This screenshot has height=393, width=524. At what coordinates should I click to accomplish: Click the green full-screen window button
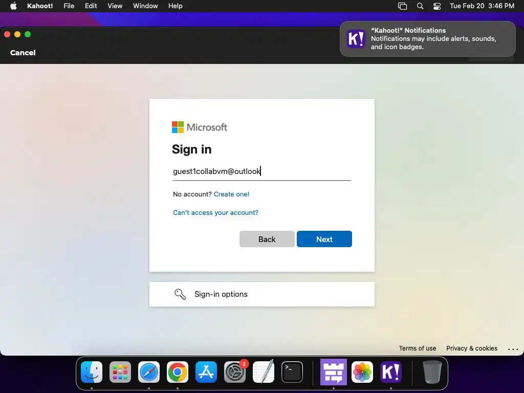(28, 34)
